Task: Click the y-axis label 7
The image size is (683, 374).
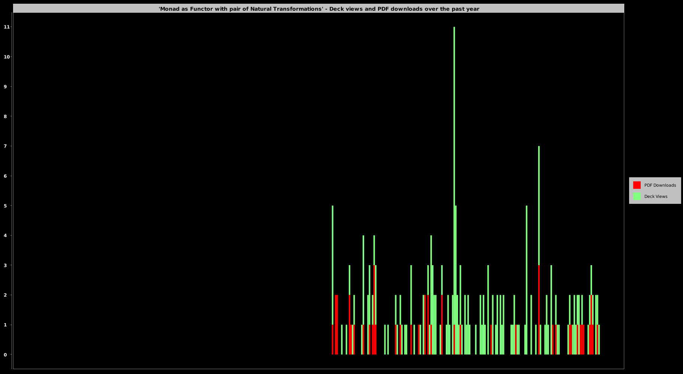Action: coord(5,146)
